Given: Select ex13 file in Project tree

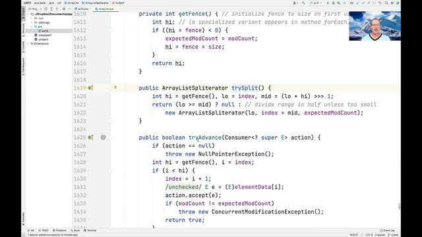Looking at the screenshot, I should pos(44,31).
